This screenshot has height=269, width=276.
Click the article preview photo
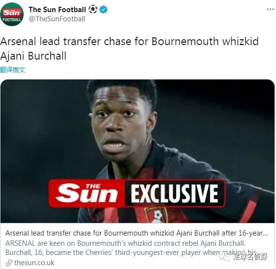click(x=138, y=151)
